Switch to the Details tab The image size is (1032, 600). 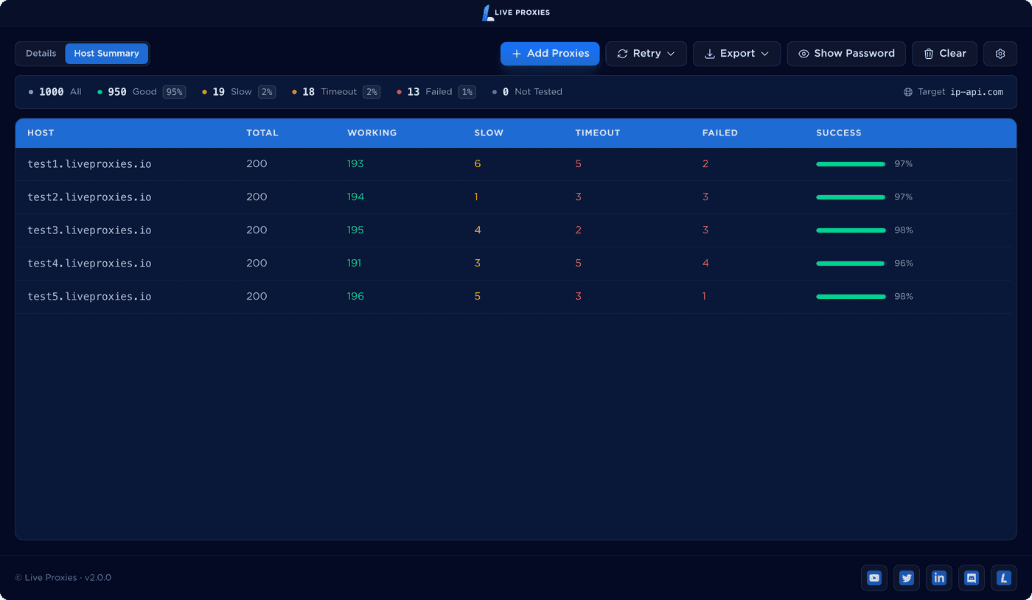[41, 54]
